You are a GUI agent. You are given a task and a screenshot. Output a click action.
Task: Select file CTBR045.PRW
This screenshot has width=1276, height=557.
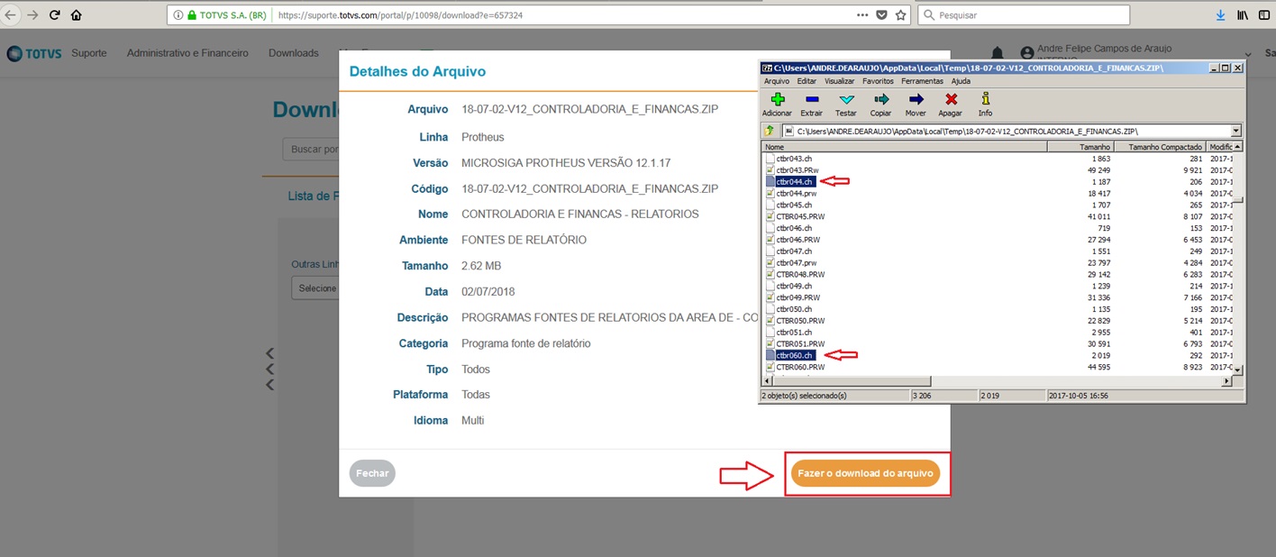pyautogui.click(x=800, y=216)
